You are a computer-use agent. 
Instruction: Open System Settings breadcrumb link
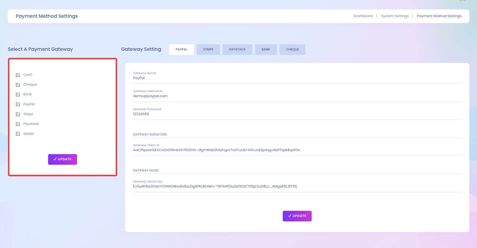(x=395, y=16)
